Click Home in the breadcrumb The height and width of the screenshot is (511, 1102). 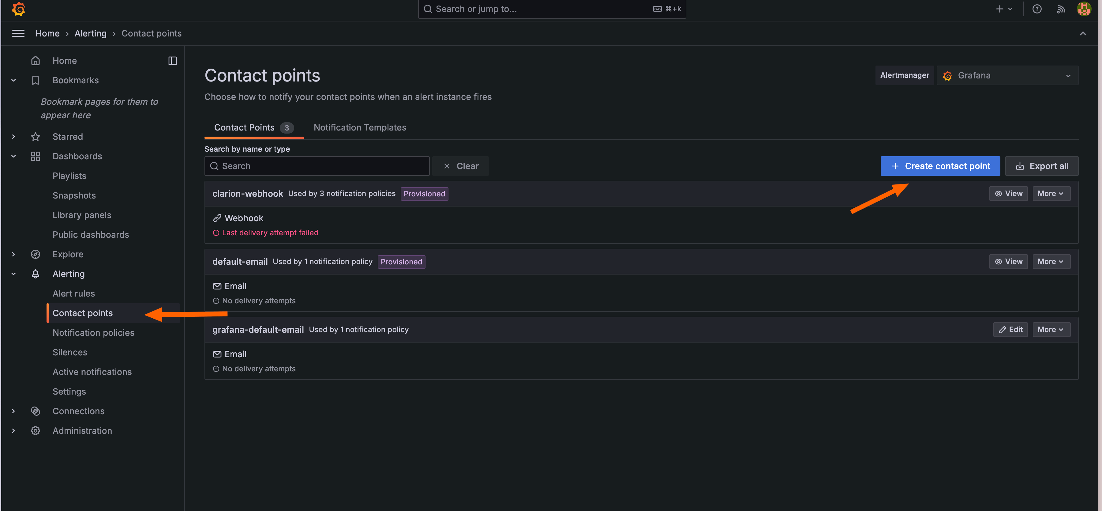coord(47,33)
